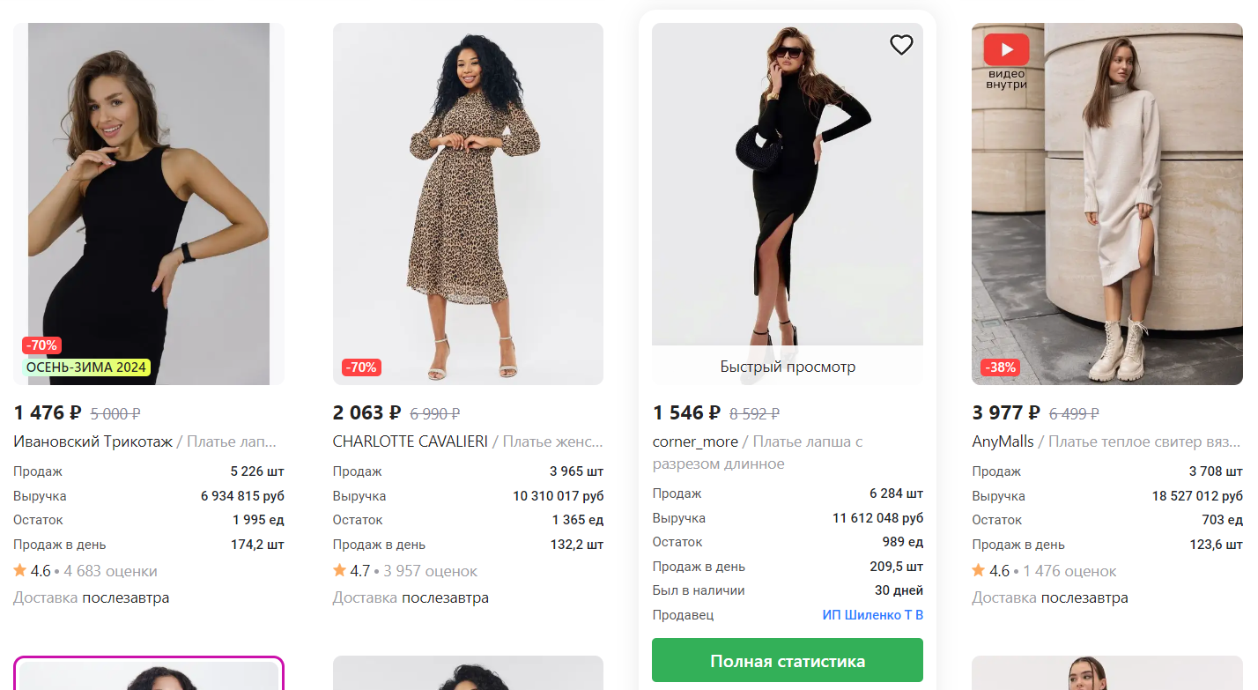Open Быстрый просмотр quick view
Screen dimensions: 1258x690
(x=787, y=367)
